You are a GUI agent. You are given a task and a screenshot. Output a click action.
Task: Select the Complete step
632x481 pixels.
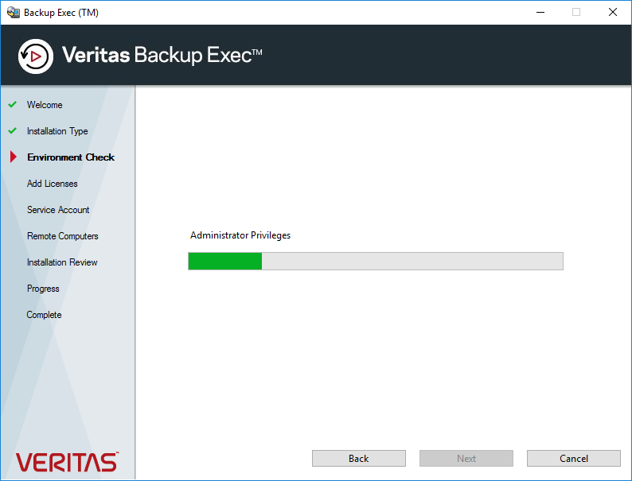[x=44, y=315]
